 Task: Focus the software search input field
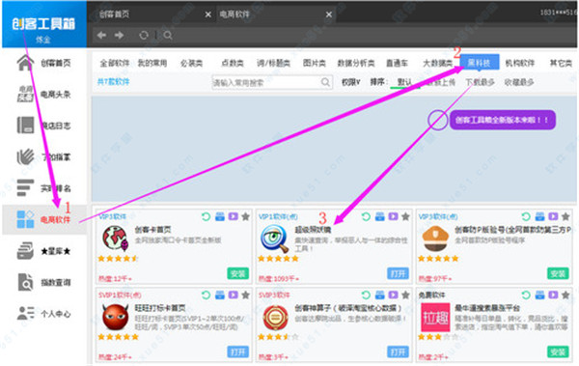[272, 82]
